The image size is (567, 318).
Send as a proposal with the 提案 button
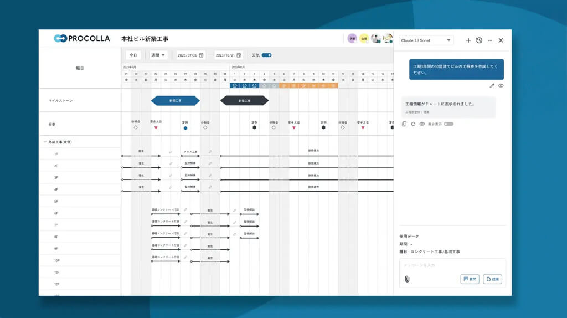pyautogui.click(x=492, y=279)
